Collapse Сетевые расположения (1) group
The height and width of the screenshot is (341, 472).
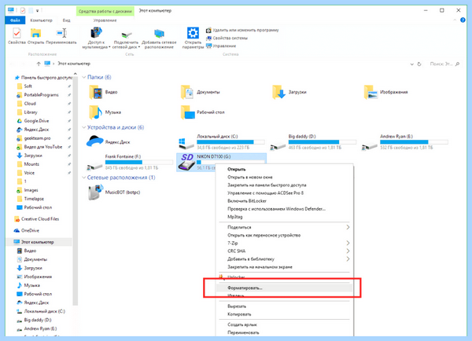coord(84,178)
